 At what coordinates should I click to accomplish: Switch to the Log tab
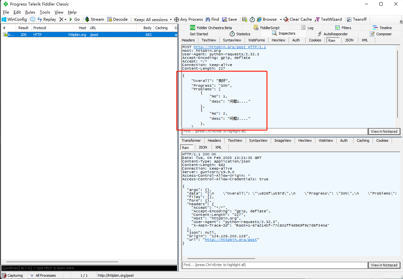click(x=307, y=28)
